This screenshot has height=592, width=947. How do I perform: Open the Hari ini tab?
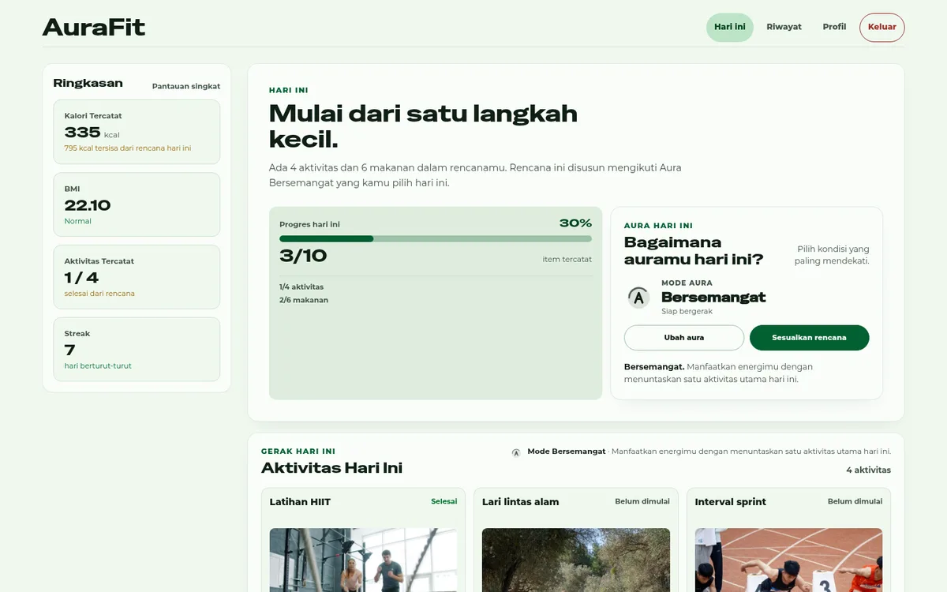(x=730, y=27)
